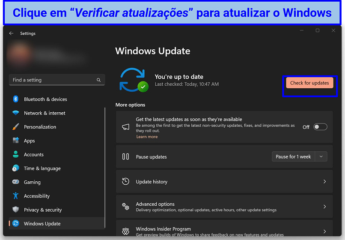Minimize the Settings window
The height and width of the screenshot is (240, 345).
(302, 30)
